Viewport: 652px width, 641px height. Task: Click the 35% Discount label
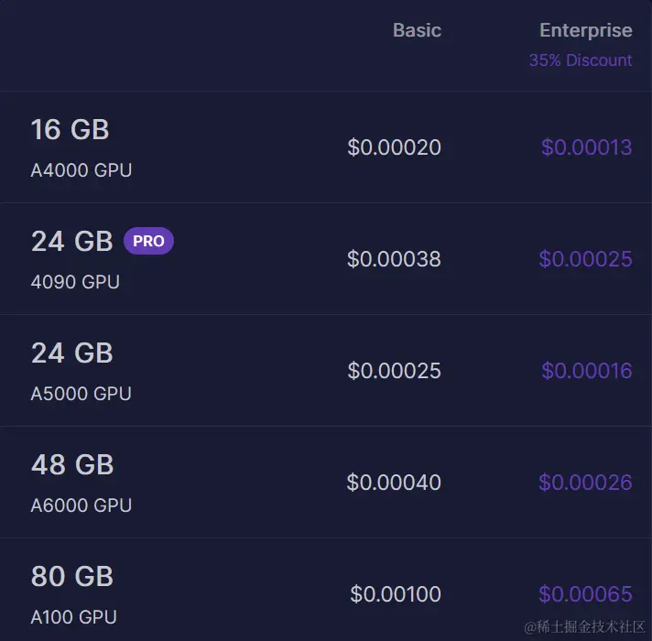(x=581, y=60)
